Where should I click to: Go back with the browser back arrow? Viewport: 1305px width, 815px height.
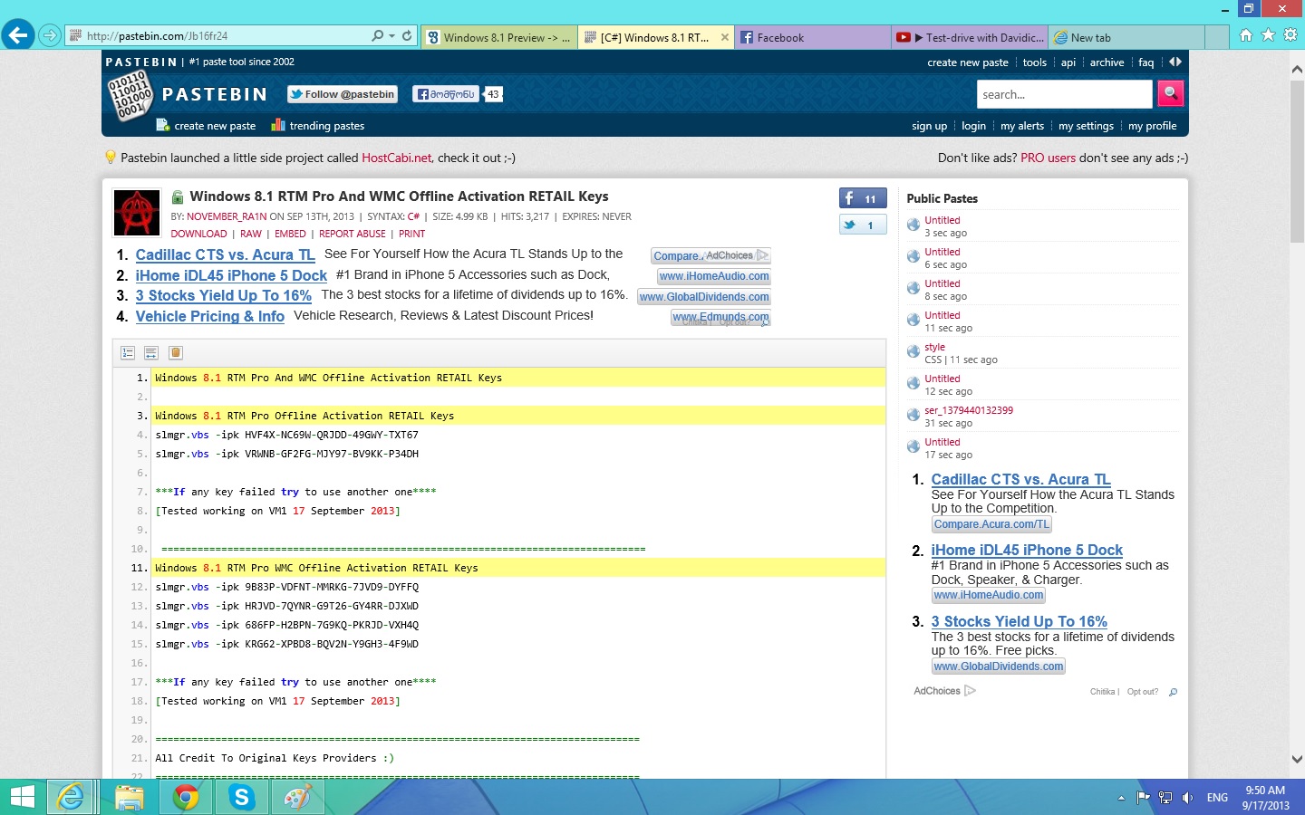tap(17, 36)
